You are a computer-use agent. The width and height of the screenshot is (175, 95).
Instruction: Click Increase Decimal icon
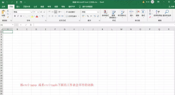point(95,16)
